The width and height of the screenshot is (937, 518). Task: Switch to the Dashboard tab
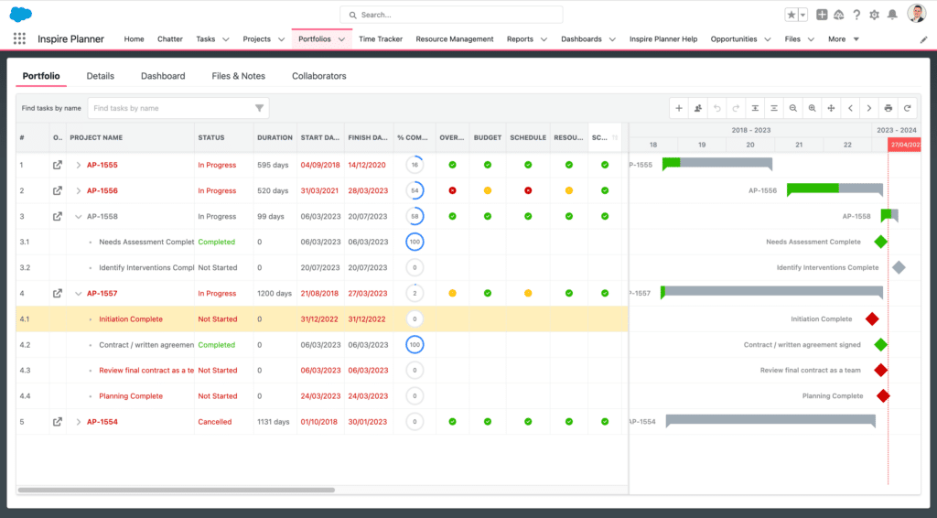click(163, 76)
